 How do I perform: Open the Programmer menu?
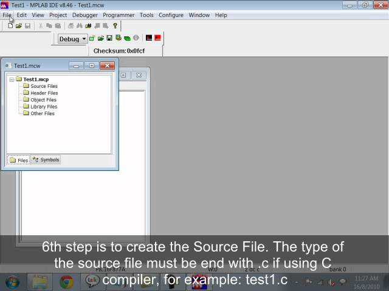coord(119,15)
